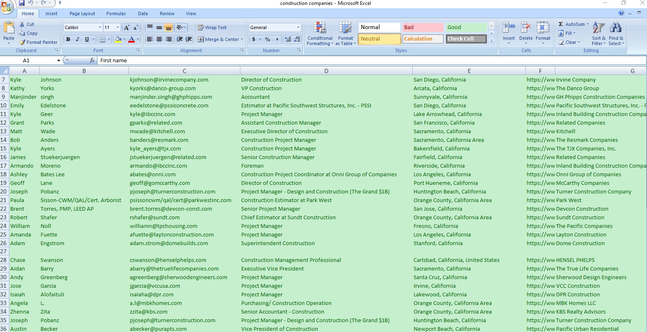Click the Find & Select binoculars
Image resolution: width=647 pixels, height=332 pixels.
(615, 29)
